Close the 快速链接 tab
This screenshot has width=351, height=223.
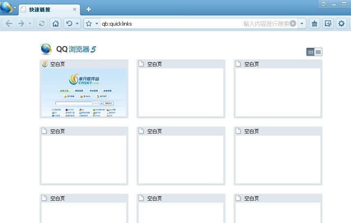point(75,9)
